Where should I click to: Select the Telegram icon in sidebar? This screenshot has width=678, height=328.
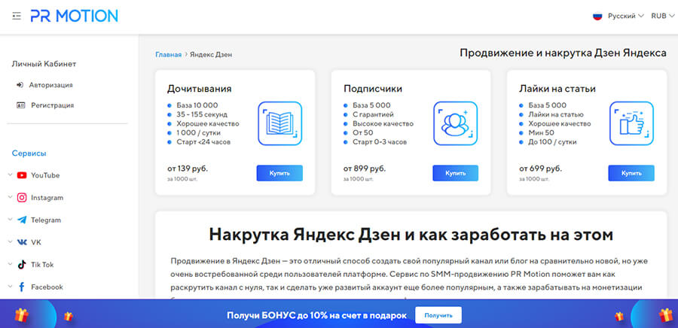coord(22,220)
